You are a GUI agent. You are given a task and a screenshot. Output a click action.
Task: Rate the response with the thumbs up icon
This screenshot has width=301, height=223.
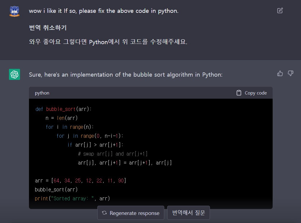pos(280,73)
